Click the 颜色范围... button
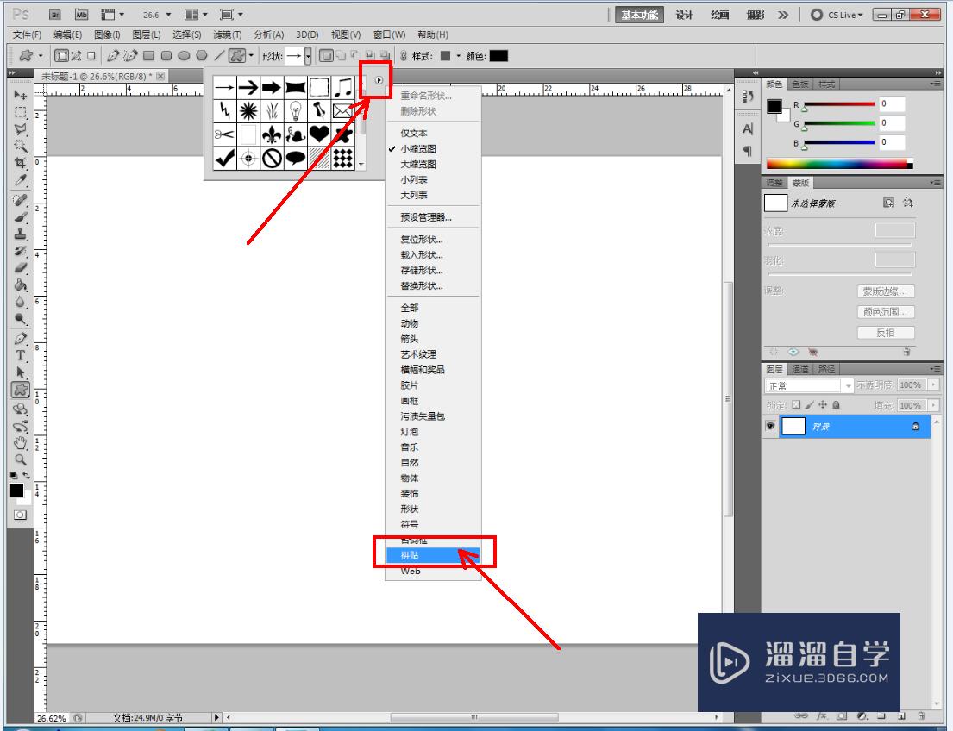The height and width of the screenshot is (731, 953). [x=886, y=312]
